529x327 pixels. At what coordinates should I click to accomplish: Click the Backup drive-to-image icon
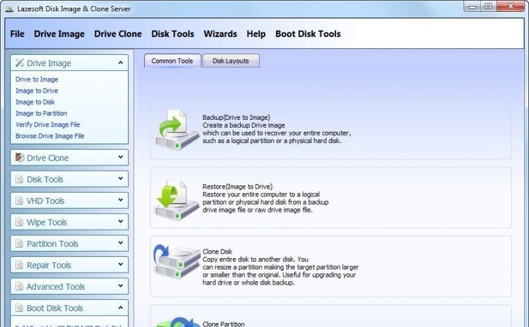177,130
